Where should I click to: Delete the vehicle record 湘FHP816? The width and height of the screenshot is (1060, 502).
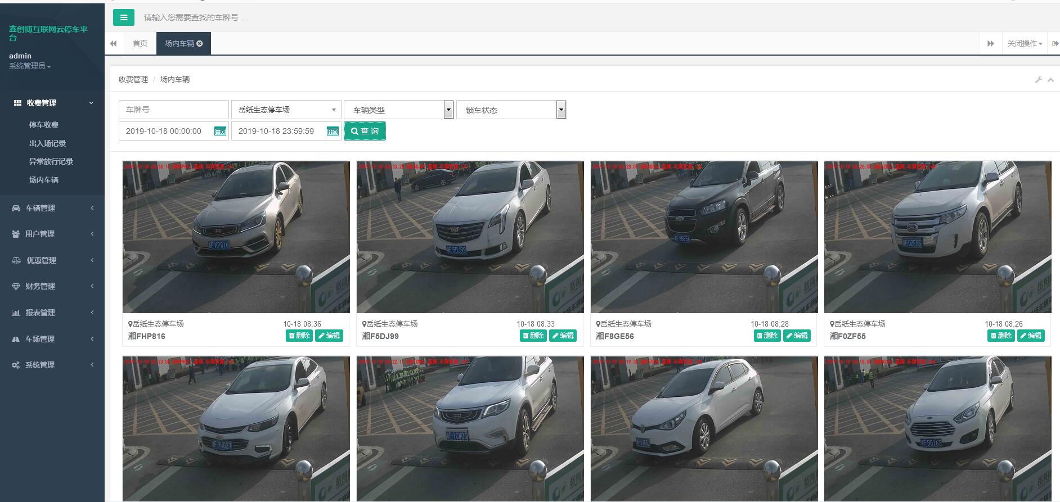[299, 336]
